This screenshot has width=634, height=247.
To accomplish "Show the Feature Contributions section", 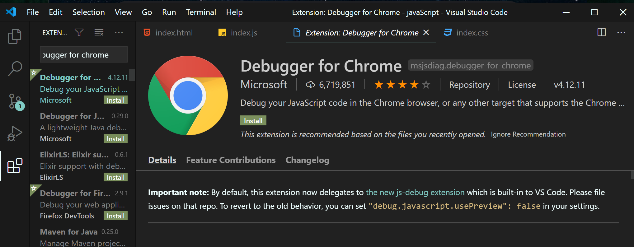I will 231,160.
